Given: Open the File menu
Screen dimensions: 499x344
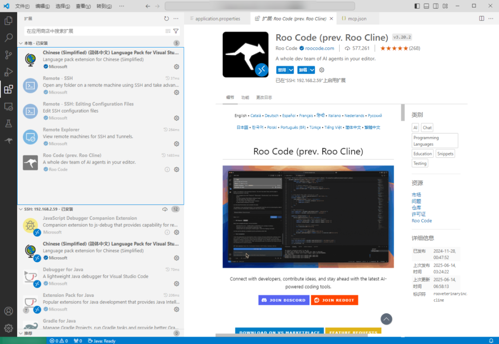Looking at the screenshot, I should [22, 6].
